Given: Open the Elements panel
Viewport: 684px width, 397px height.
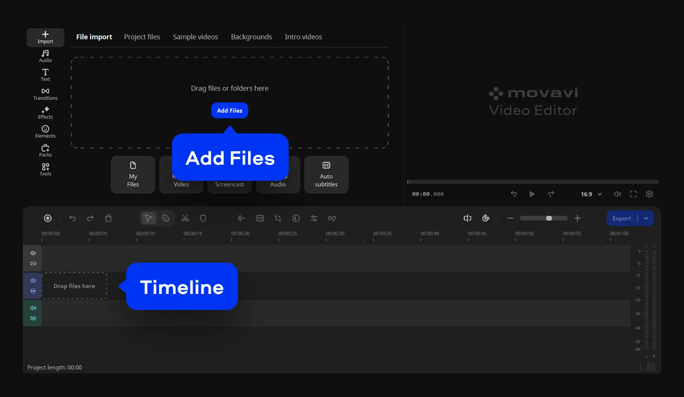Looking at the screenshot, I should [x=45, y=132].
